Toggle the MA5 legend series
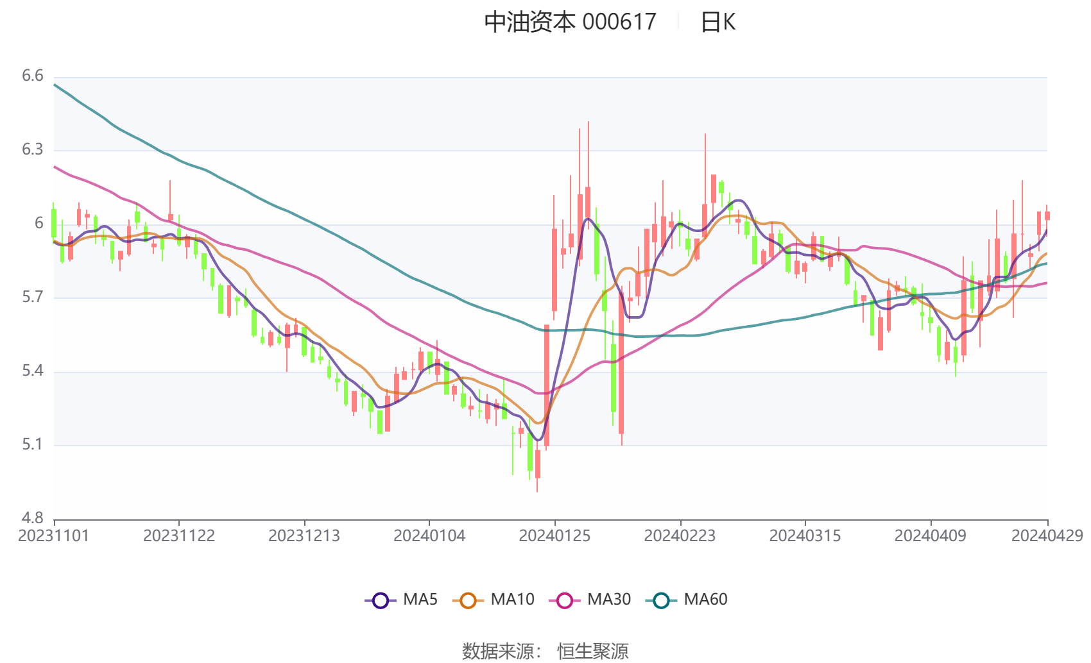Viewport: 1091px width, 663px height. (x=401, y=600)
